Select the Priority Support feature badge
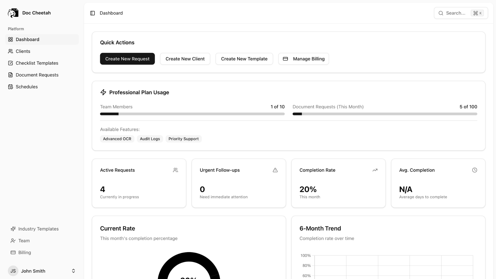The height and width of the screenshot is (279, 496). 183,139
